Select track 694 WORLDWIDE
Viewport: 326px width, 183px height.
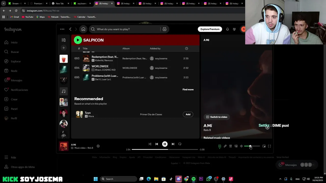coord(135,68)
